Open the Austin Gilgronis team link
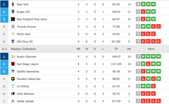 click(x=26, y=57)
